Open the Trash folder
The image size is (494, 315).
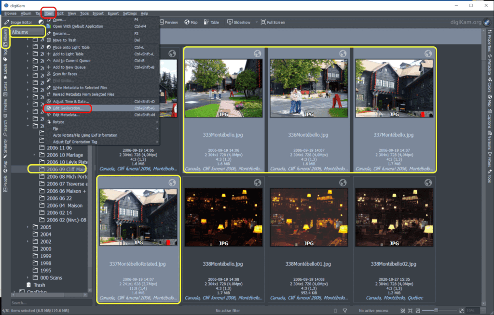(x=39, y=285)
